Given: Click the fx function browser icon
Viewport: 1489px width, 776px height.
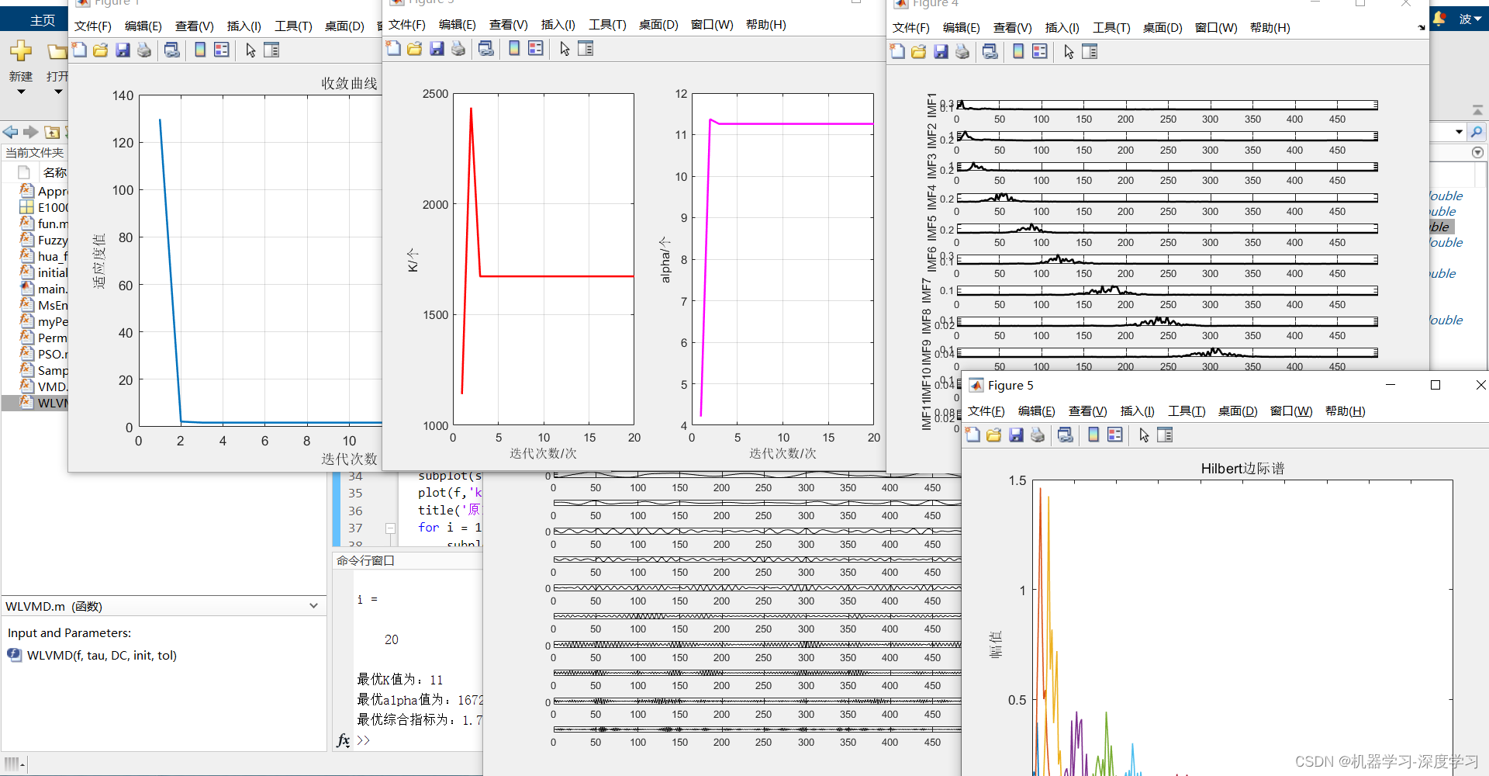Looking at the screenshot, I should (344, 740).
